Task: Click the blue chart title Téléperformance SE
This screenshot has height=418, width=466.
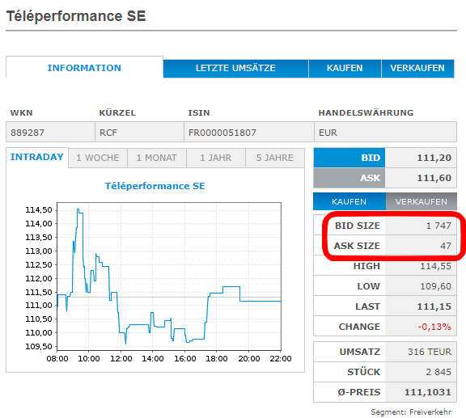Action: [x=155, y=186]
